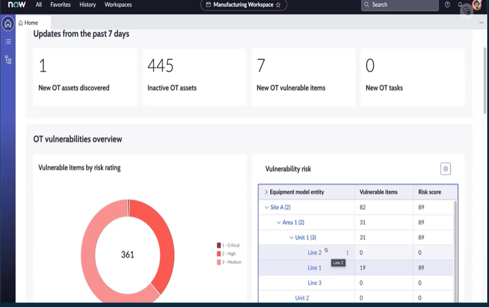489x307 pixels.
Task: Open notifications via the bell icon
Action: click(x=460, y=5)
